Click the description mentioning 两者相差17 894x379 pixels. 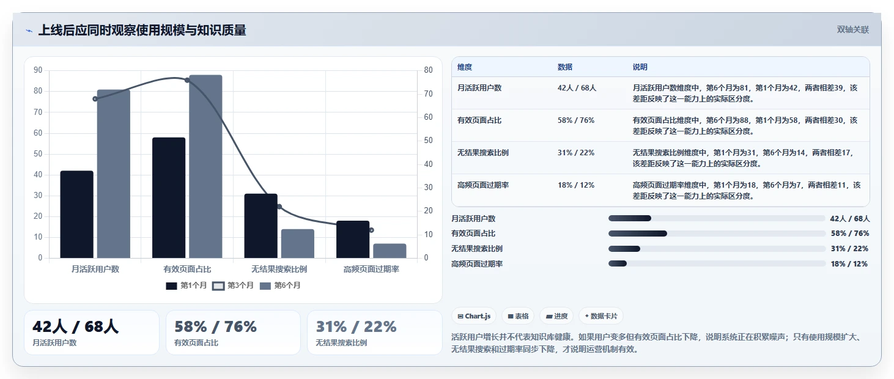pos(747,158)
